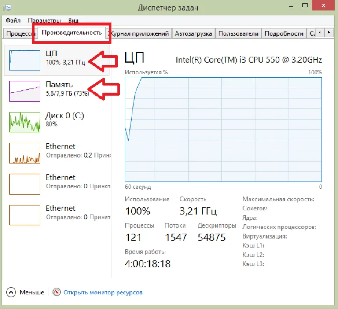The image size is (338, 309).
Task: Select Диск 0 (C:) in the sidebar
Action: [x=57, y=122]
